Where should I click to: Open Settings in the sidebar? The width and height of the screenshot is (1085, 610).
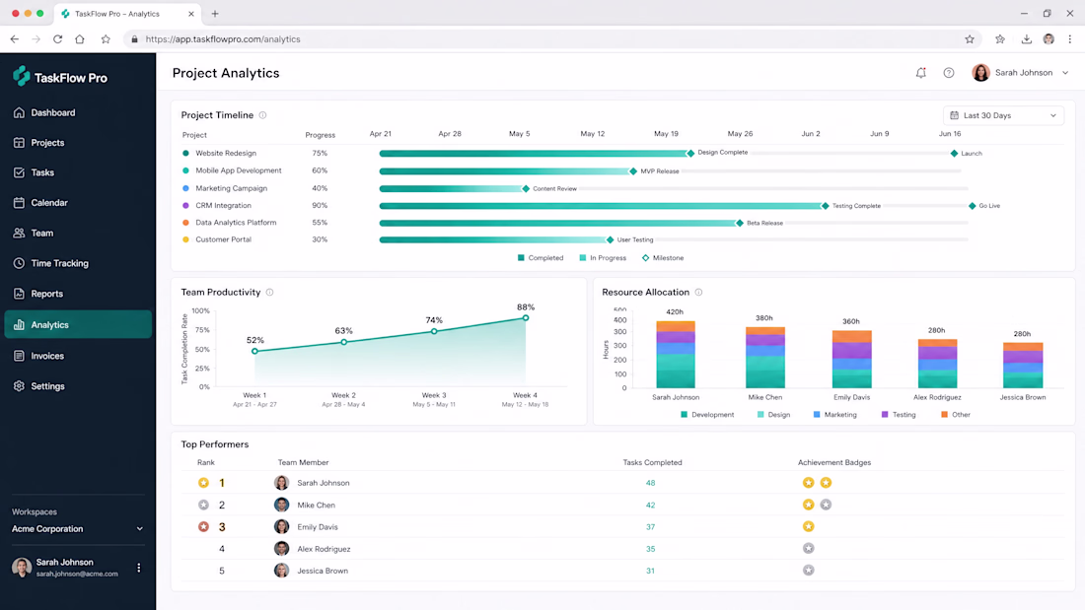(78, 386)
